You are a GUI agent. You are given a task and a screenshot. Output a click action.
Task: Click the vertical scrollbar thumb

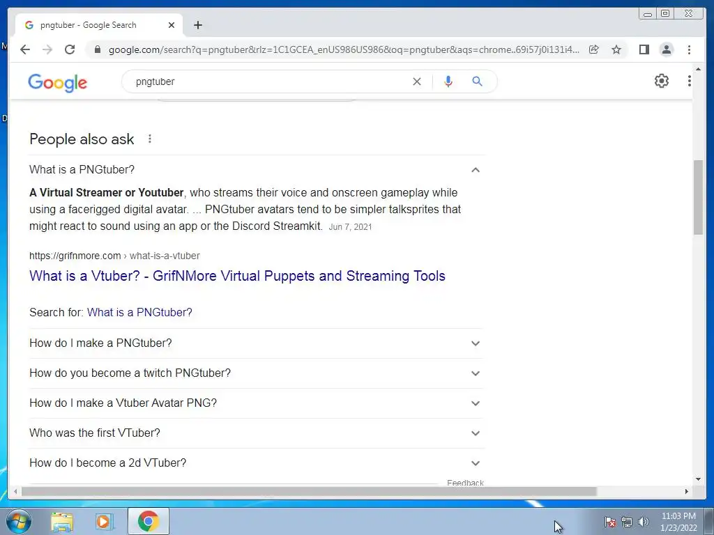coord(698,197)
